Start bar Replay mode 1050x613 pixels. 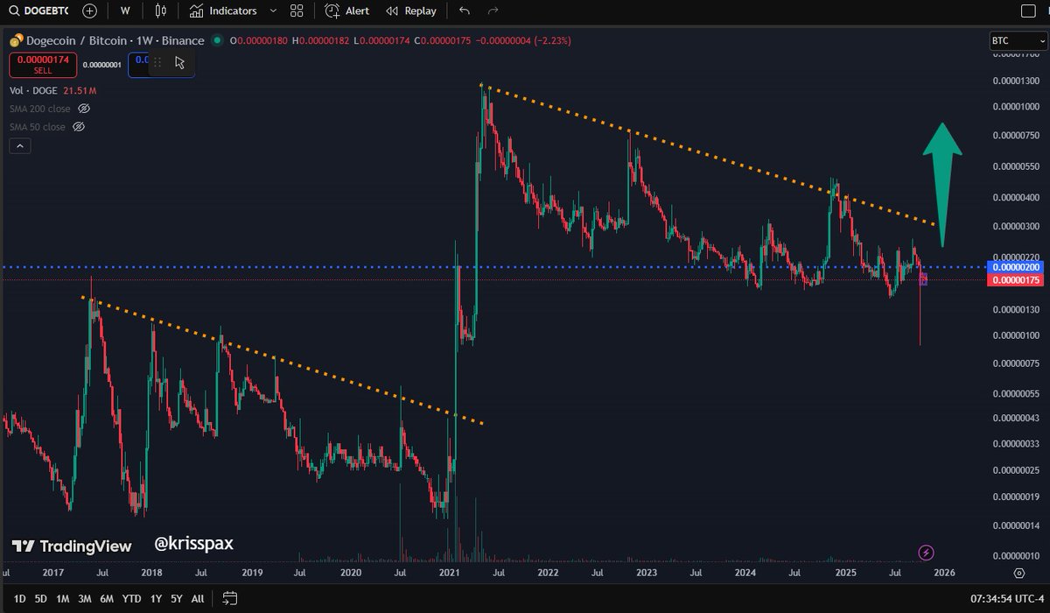pyautogui.click(x=410, y=11)
